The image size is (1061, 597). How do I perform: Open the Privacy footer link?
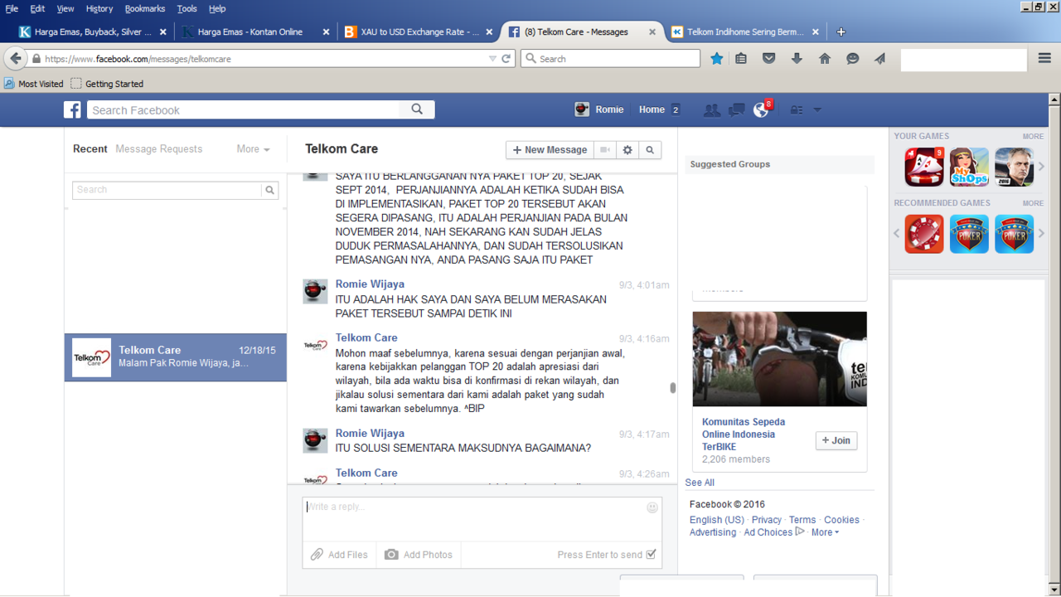[x=767, y=520]
